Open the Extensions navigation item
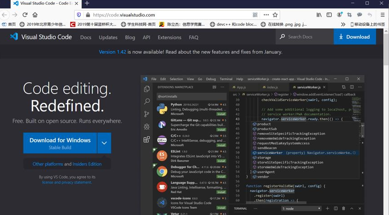 [x=170, y=37]
